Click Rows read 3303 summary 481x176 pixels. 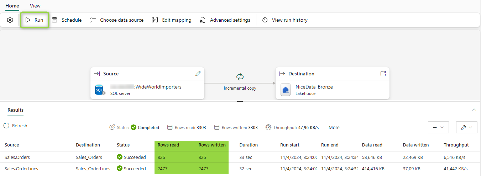click(187, 127)
